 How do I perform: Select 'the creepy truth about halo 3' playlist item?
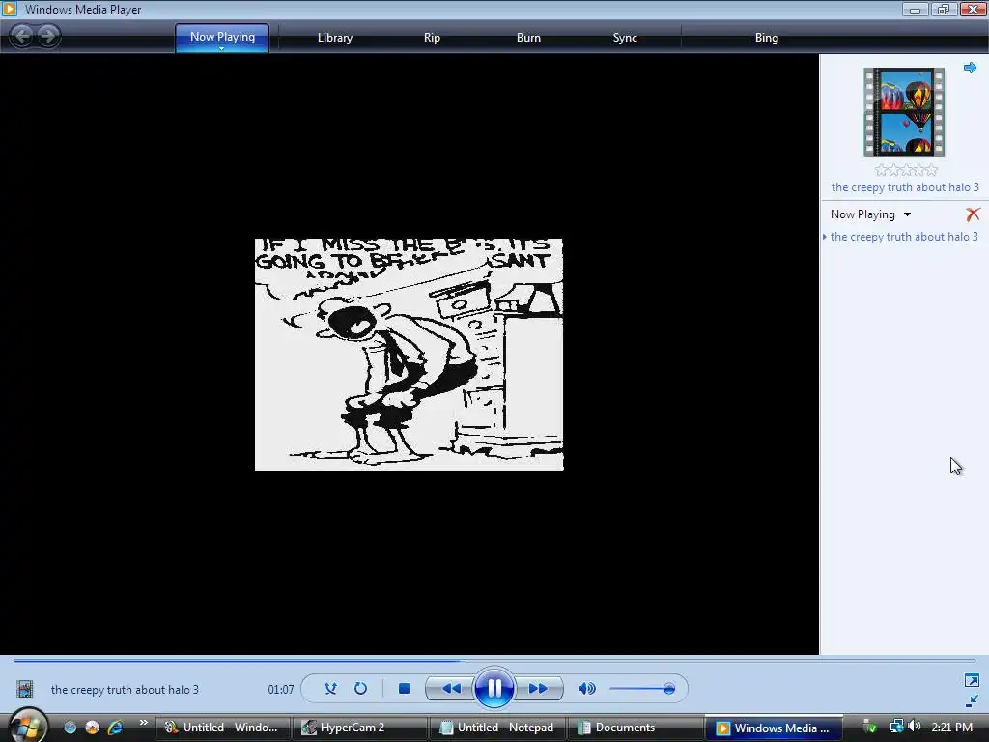tap(903, 237)
